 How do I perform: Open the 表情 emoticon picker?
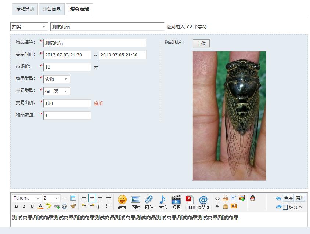click(122, 202)
